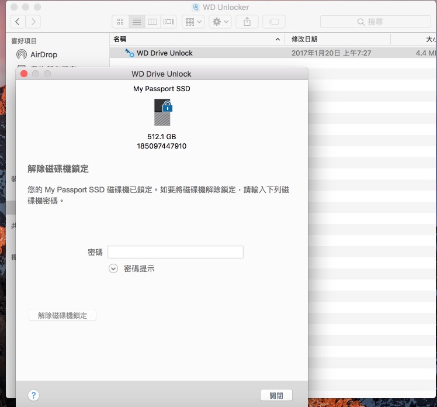437x407 pixels.
Task: Switch Finder to icon view
Action: [120, 22]
